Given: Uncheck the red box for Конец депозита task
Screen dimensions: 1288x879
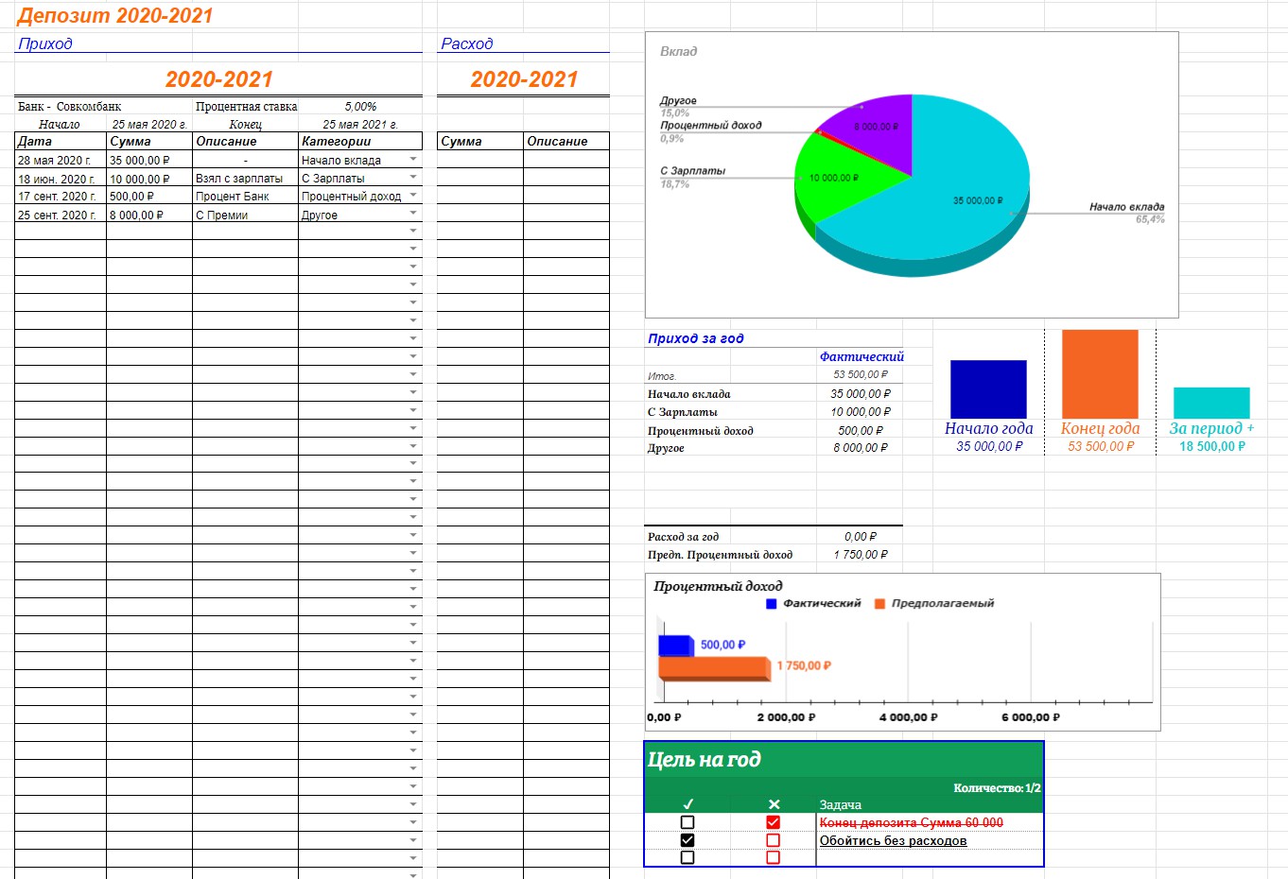Looking at the screenshot, I should 774,822.
